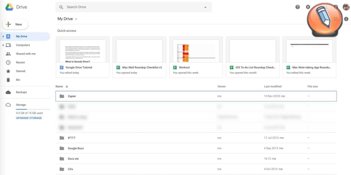Click the Sheets icon beside Workout
The width and height of the screenshot is (351, 175).
(175, 68)
